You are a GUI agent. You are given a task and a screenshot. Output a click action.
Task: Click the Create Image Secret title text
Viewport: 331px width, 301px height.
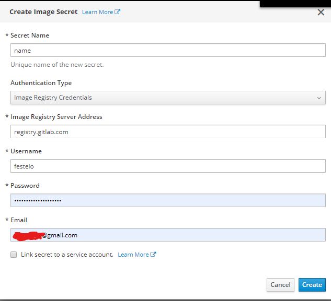[x=43, y=12]
